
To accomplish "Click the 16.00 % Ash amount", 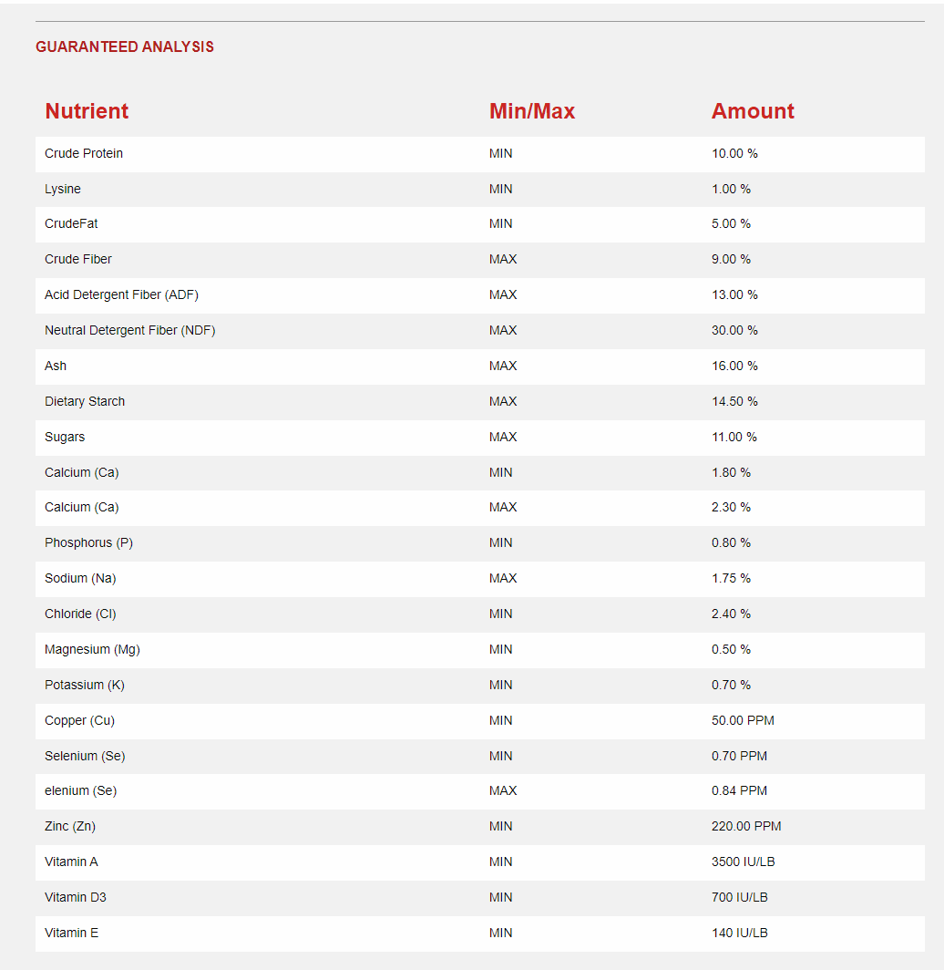I will coord(734,366).
